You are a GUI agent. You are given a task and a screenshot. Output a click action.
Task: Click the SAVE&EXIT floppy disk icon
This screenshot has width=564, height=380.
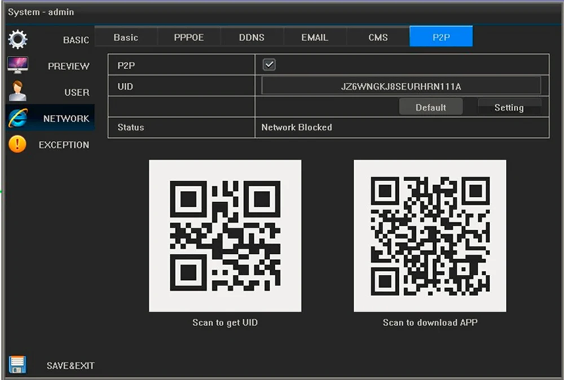coord(17,365)
